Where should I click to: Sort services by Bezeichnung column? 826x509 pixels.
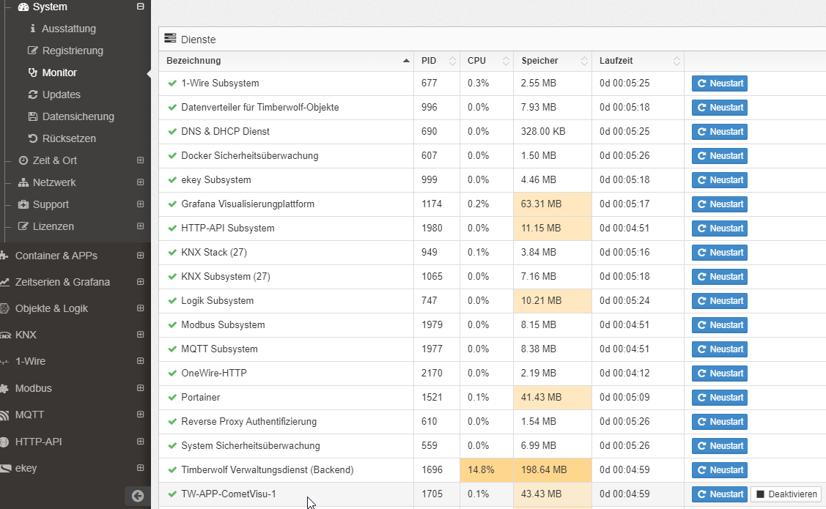tap(286, 61)
